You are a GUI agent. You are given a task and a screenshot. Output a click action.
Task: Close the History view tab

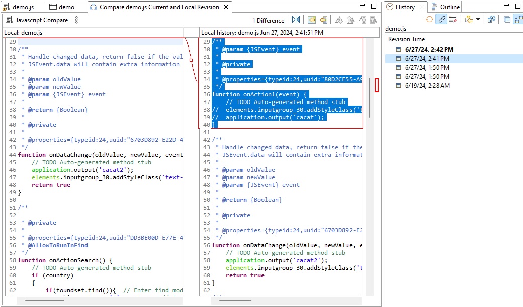click(422, 7)
